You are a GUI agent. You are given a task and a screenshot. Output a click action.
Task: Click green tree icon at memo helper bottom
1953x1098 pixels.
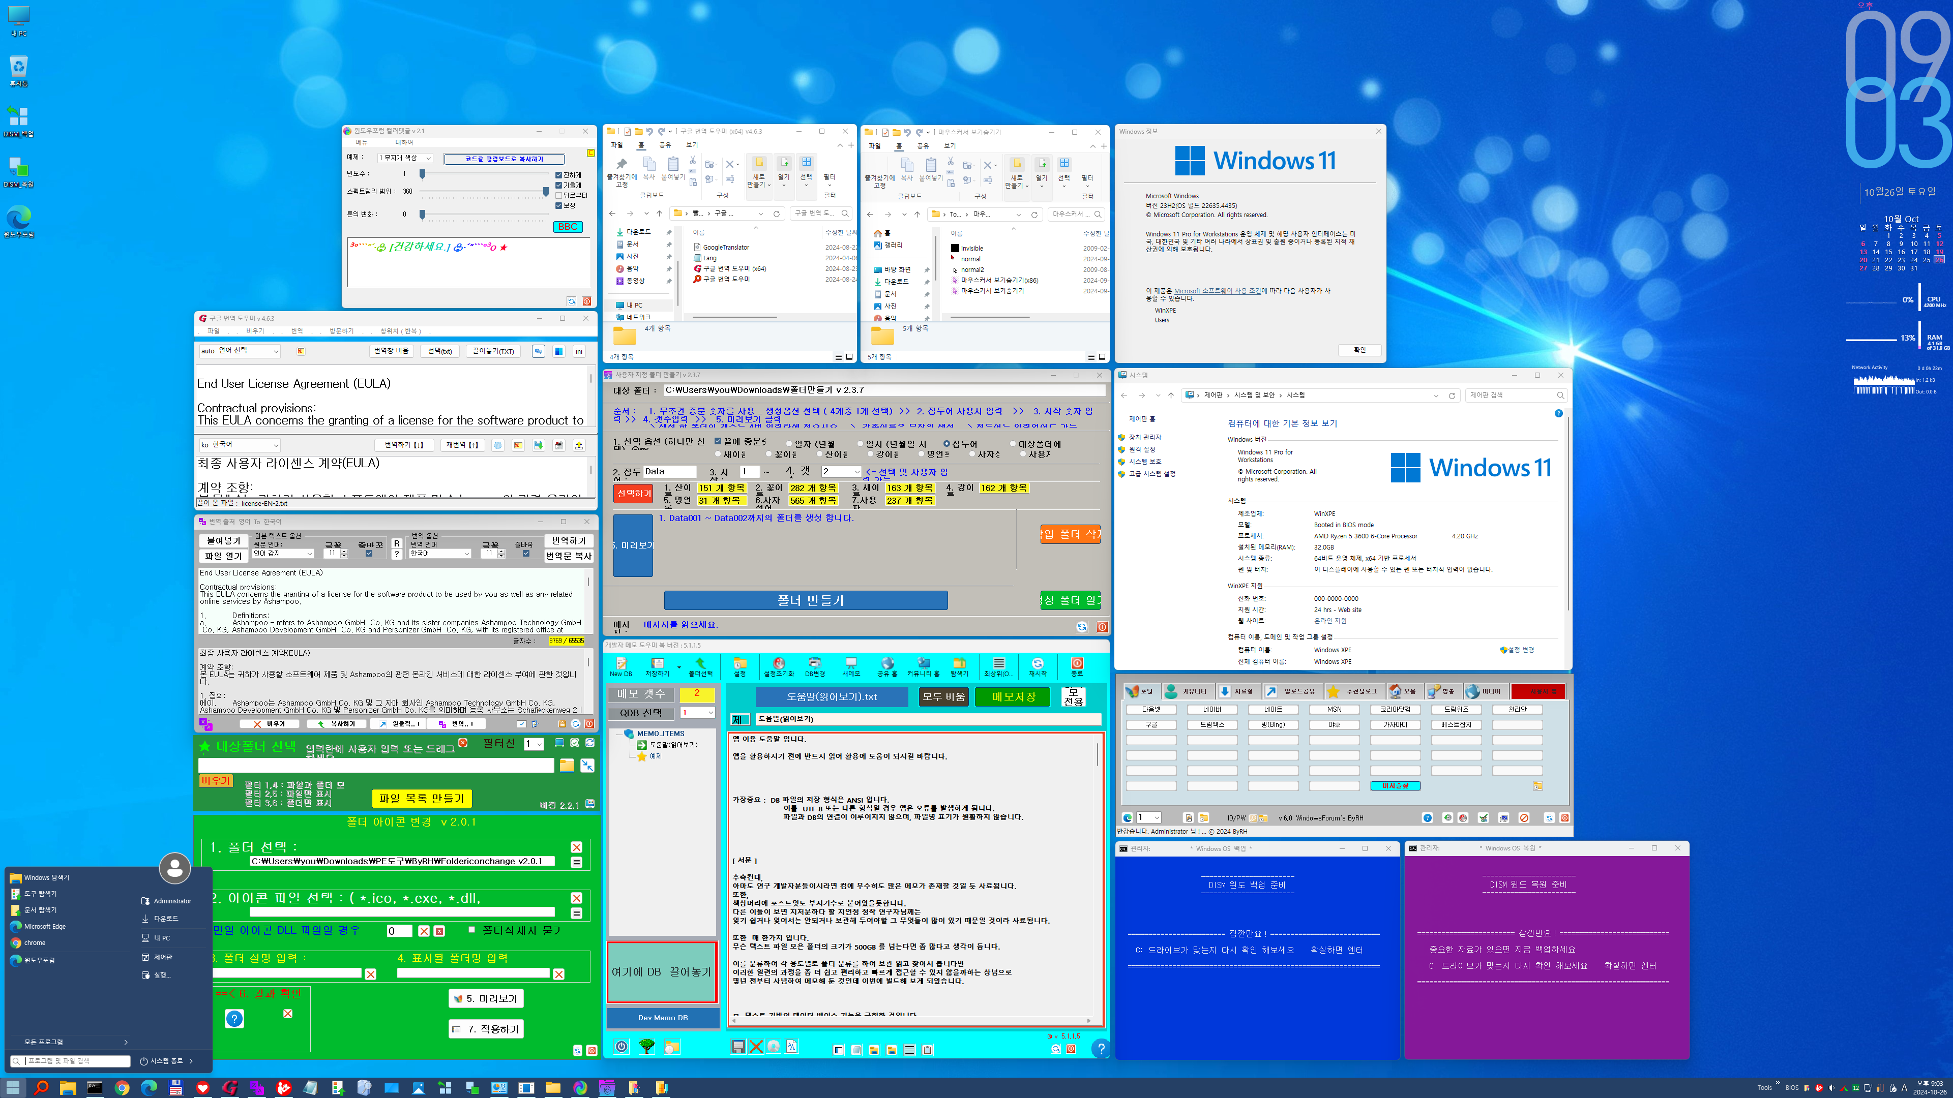coord(647,1047)
